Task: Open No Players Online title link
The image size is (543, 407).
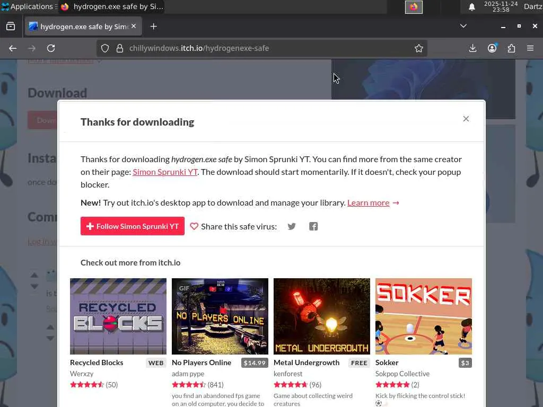Action: [202, 362]
